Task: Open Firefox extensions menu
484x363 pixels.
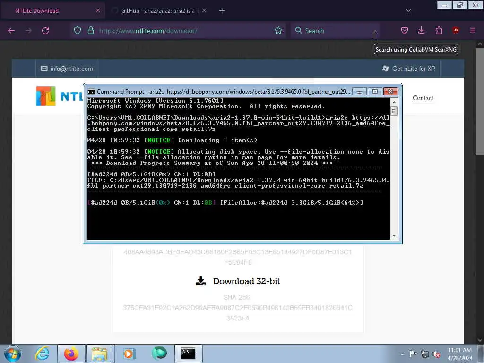Action: (x=439, y=31)
